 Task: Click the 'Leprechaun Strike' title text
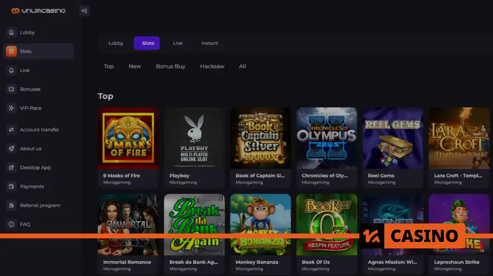coord(457,262)
